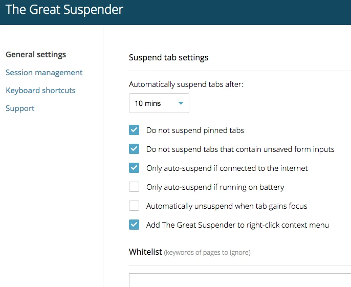Screen dimensions: 351x287
Task: Uncheck the unsaved form inputs checkbox
Action: click(x=134, y=149)
